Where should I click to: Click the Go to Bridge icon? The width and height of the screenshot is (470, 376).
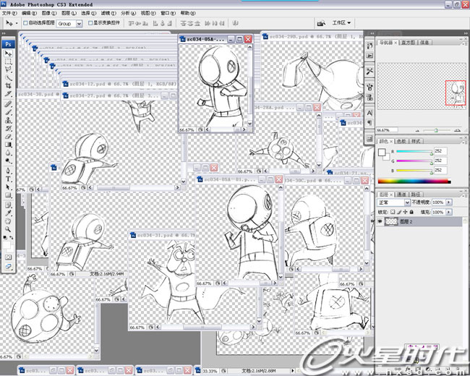[x=321, y=23]
